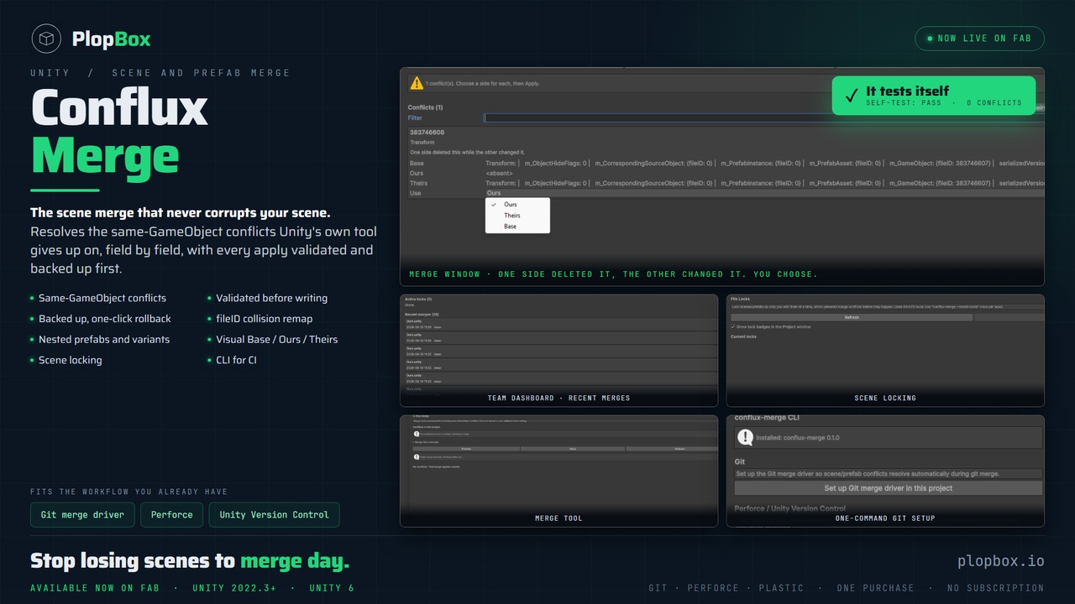Click the Nested prefabs and variants bullet
The height and width of the screenshot is (604, 1075).
tap(104, 340)
